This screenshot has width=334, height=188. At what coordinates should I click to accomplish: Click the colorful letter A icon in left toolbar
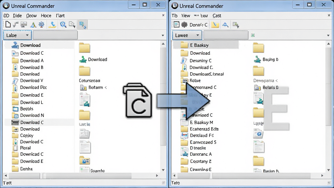pyautogui.click(x=33, y=25)
